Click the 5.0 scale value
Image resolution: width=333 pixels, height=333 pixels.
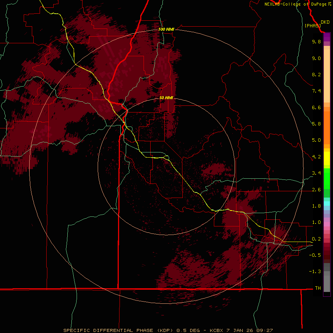(x=316, y=140)
